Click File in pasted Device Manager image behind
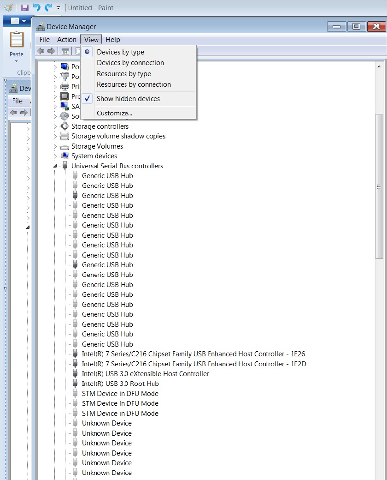 18,101
